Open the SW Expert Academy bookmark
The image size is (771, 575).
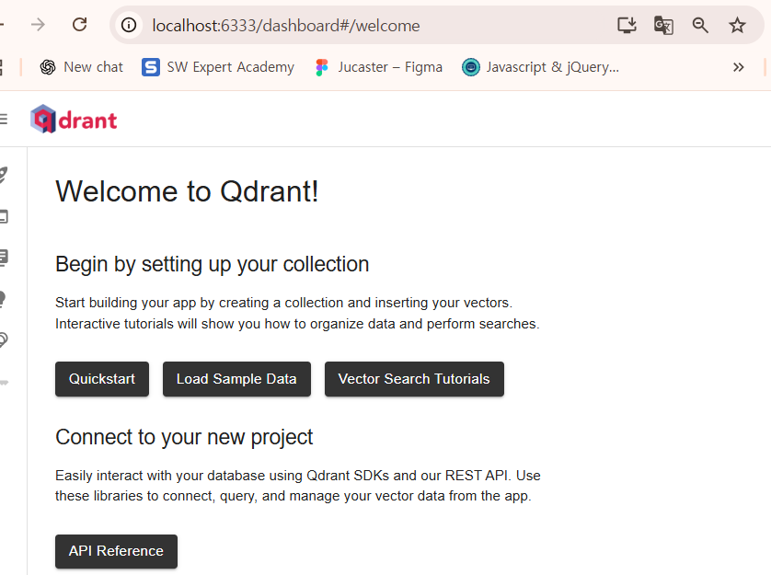pos(218,67)
